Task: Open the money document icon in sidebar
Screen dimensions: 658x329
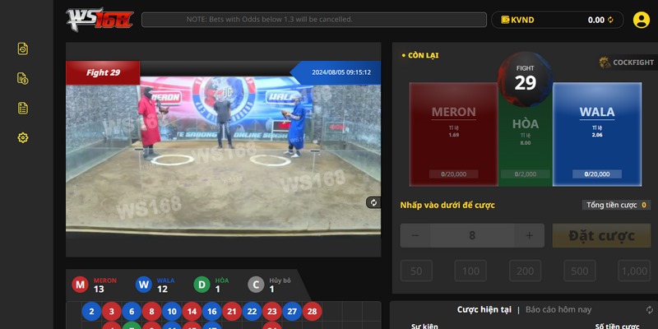Action: click(x=23, y=79)
